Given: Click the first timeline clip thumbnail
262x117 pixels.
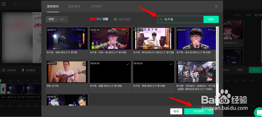Looking at the screenshot, I should (x=3, y=89).
